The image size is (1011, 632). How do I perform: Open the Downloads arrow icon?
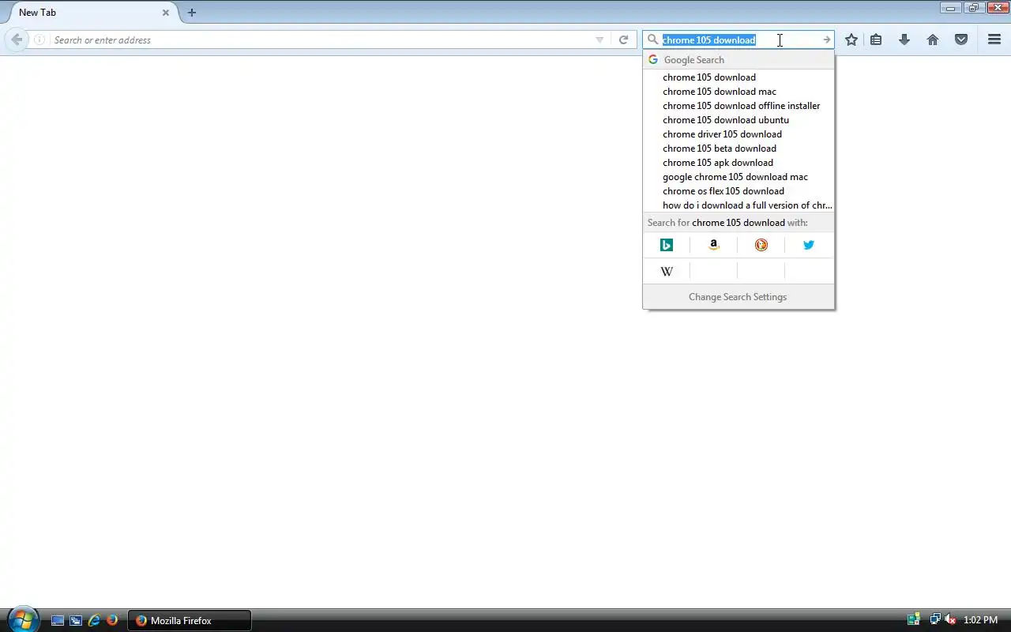[x=904, y=39]
